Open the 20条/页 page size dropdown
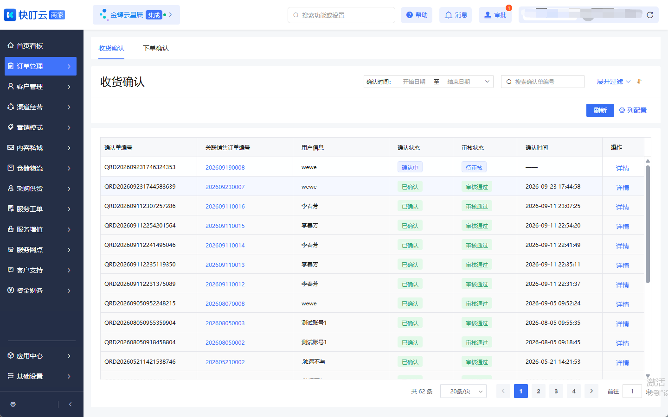The width and height of the screenshot is (668, 417). (x=463, y=392)
